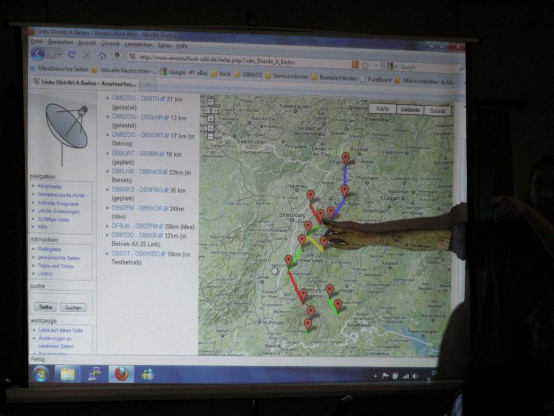Go to the home page icon
Screen dimensions: 554x416
pyautogui.click(x=102, y=55)
